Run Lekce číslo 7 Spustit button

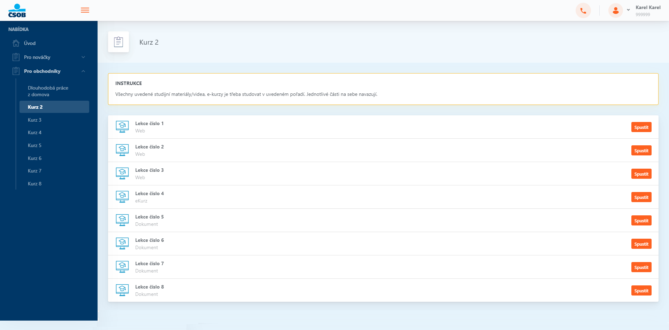[x=641, y=267]
